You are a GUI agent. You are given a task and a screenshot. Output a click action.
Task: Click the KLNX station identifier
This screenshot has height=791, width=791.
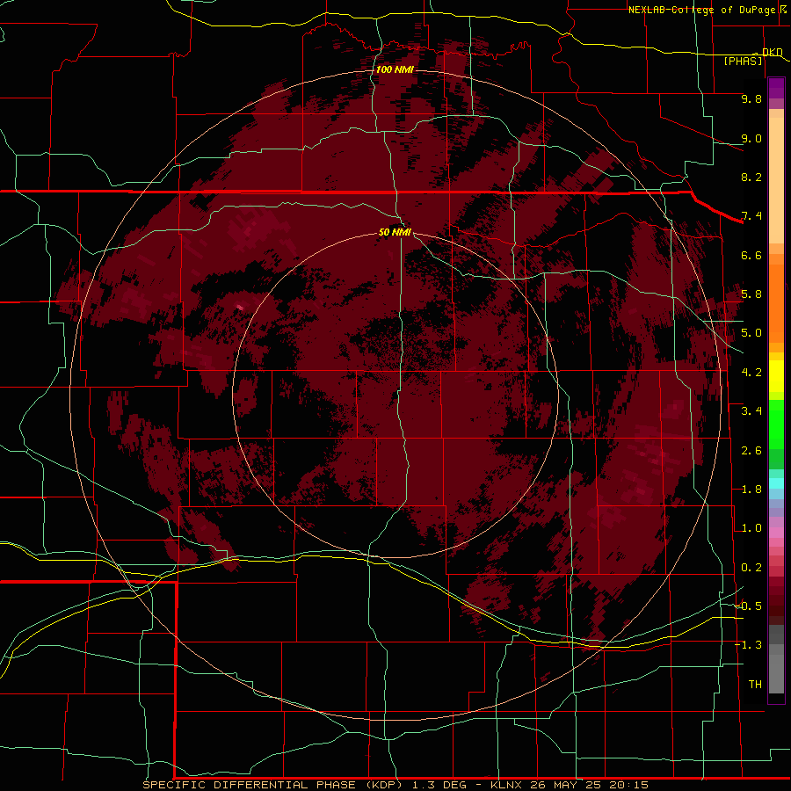coord(507,785)
